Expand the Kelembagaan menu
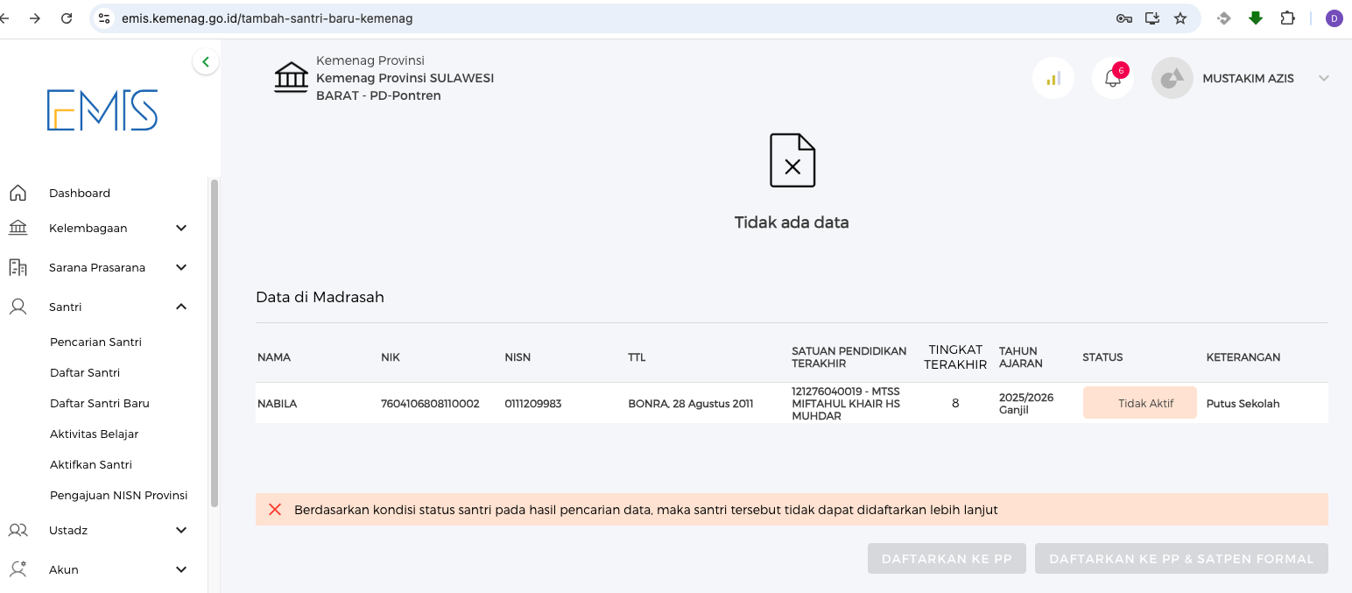1352x593 pixels. 181,228
